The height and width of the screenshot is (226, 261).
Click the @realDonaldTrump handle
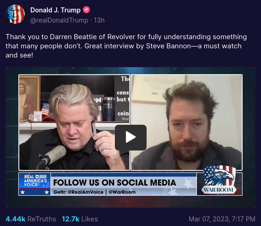pos(59,20)
